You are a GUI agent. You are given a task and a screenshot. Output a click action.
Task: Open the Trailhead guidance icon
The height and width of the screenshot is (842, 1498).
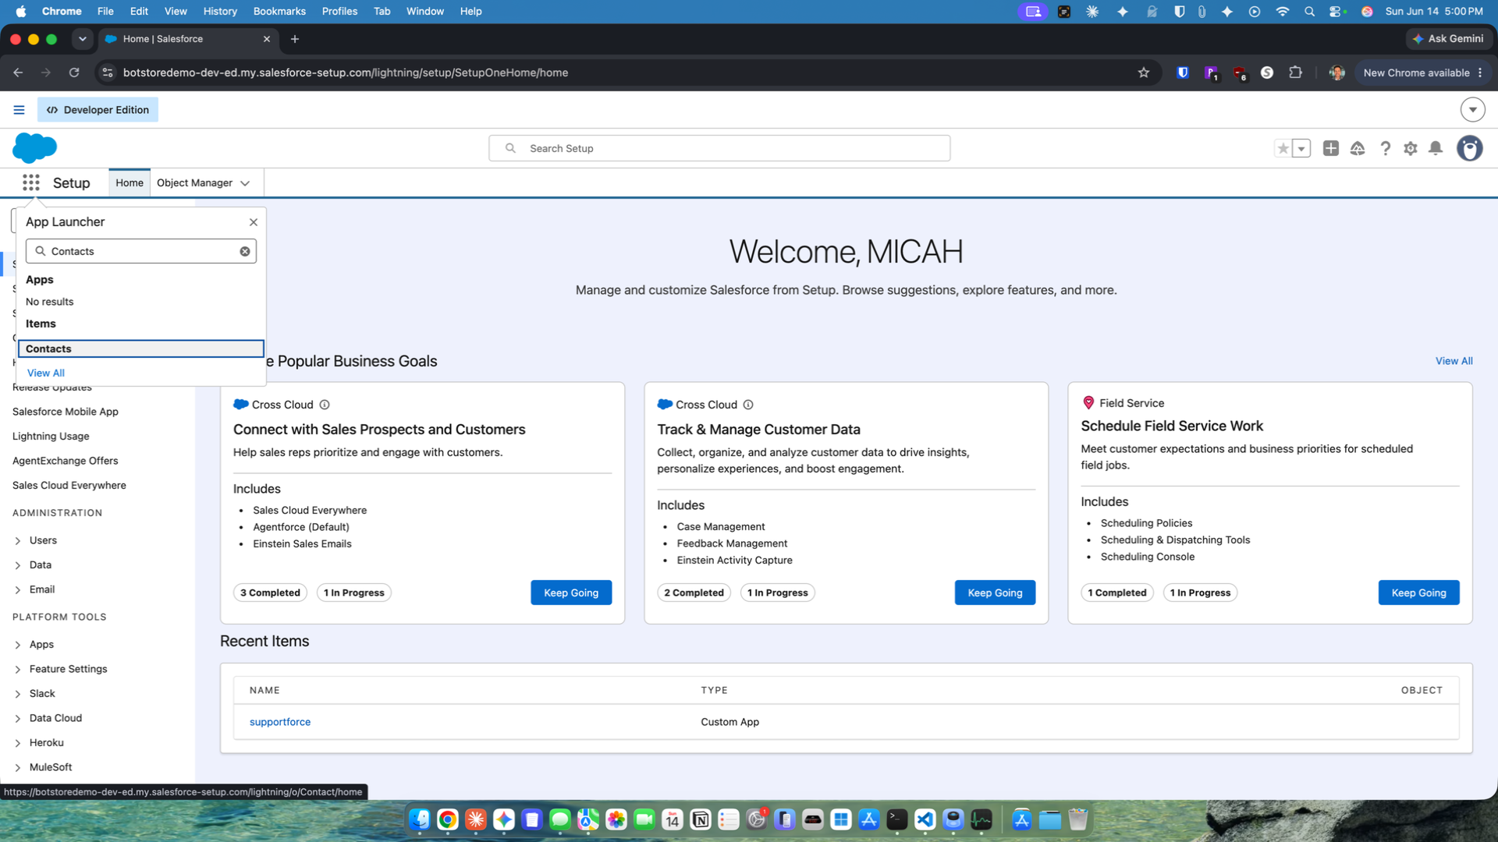click(x=1358, y=148)
